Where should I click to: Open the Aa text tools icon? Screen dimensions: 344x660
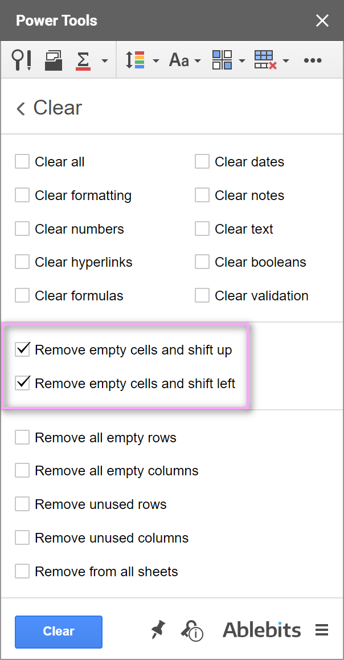point(179,60)
